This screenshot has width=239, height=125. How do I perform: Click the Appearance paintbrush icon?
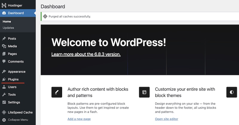(4, 71)
